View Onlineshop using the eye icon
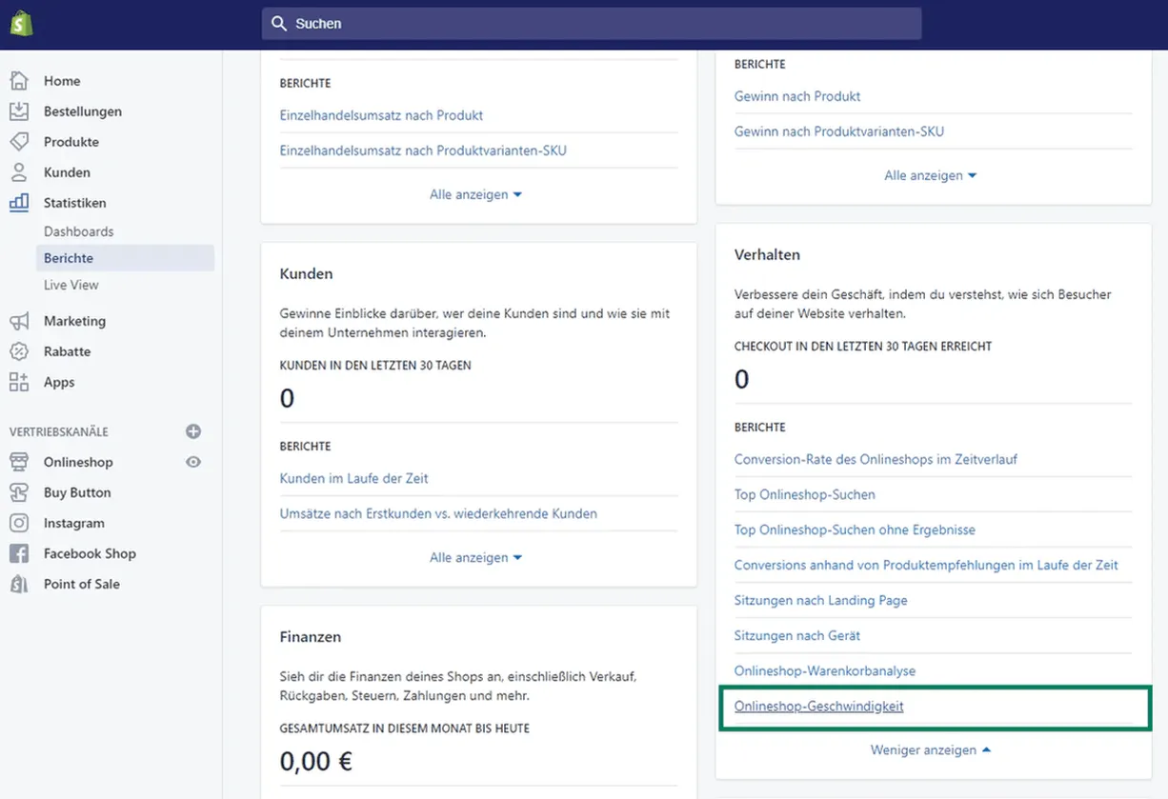The height and width of the screenshot is (799, 1168). click(x=193, y=462)
